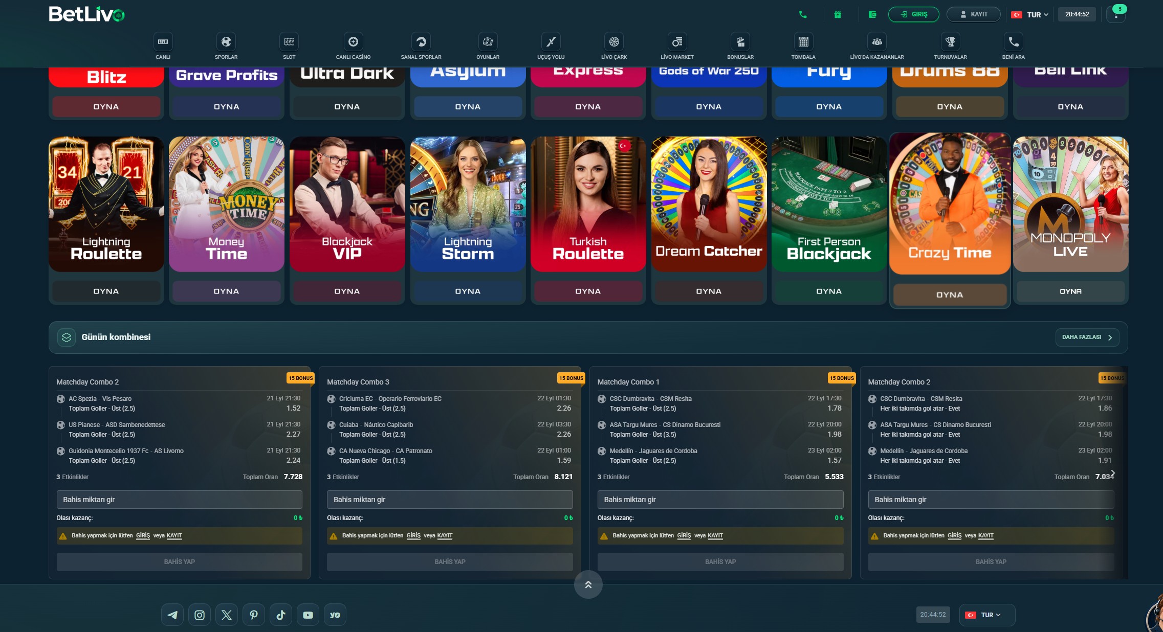Screen dimensions: 1163x632
Task: Click OYNA under Turkish Roulette
Action: tap(588, 291)
